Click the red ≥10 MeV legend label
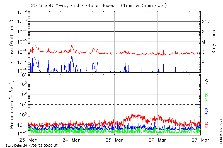The image size is (223, 148). [x=207, y=125]
